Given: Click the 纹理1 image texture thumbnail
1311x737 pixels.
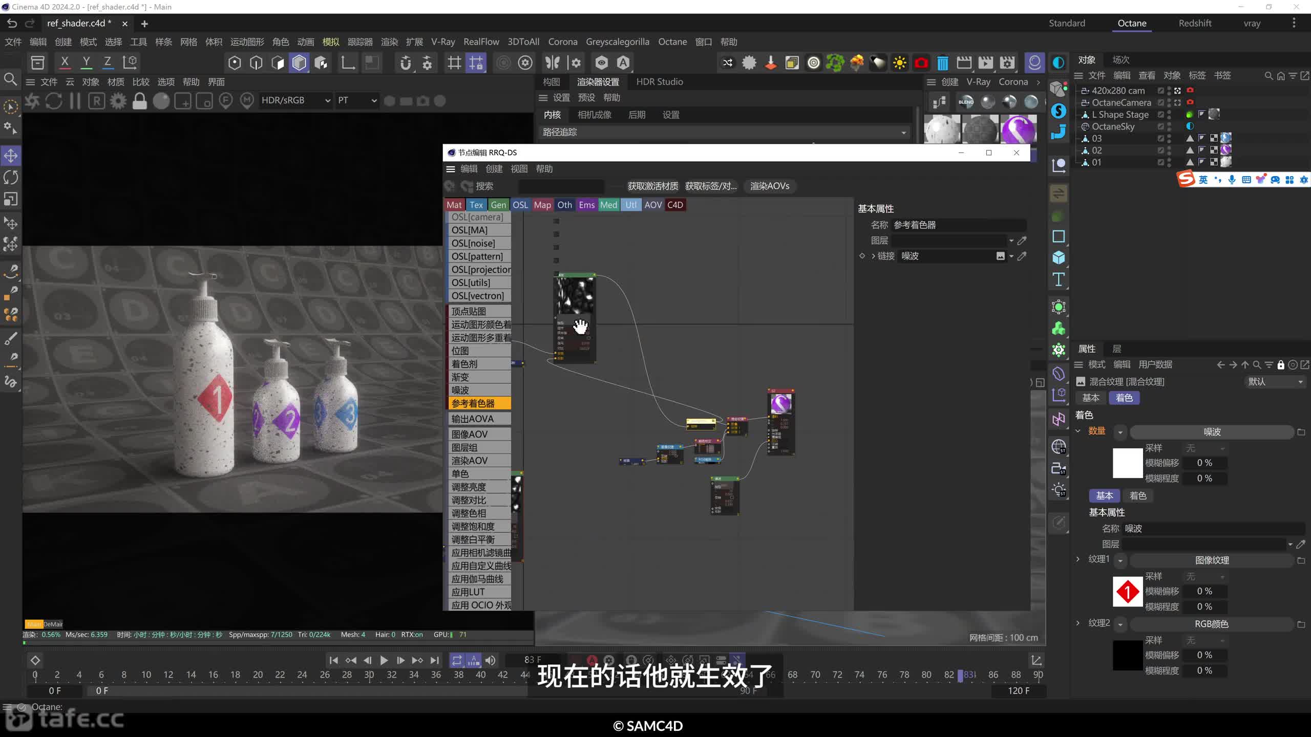Looking at the screenshot, I should point(1128,592).
